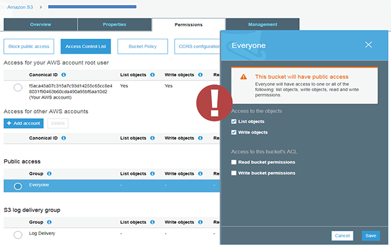Select the Permissions tab
The image size is (391, 245).
[188, 24]
